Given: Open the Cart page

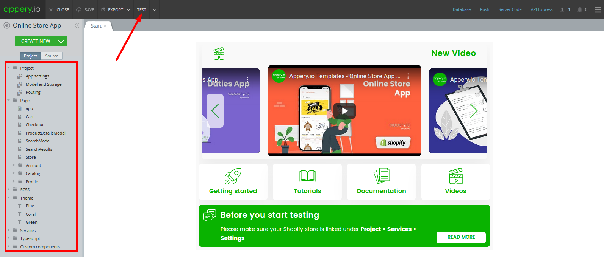Looking at the screenshot, I should (30, 117).
